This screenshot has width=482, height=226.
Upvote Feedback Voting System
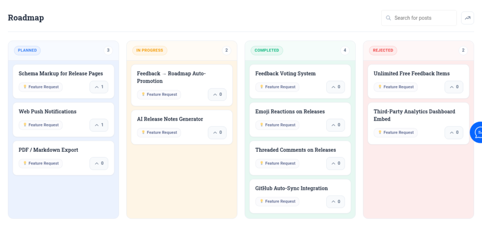pyautogui.click(x=336, y=87)
